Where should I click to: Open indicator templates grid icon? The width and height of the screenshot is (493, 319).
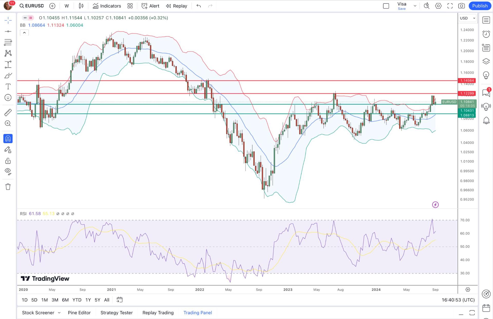point(130,6)
